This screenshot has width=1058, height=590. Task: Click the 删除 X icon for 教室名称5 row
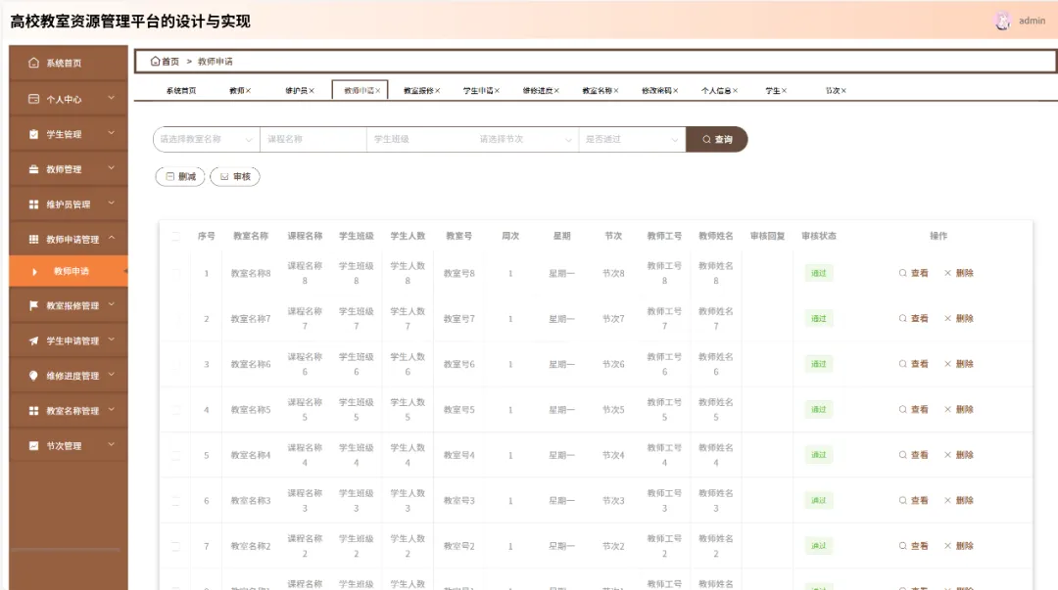coord(948,409)
